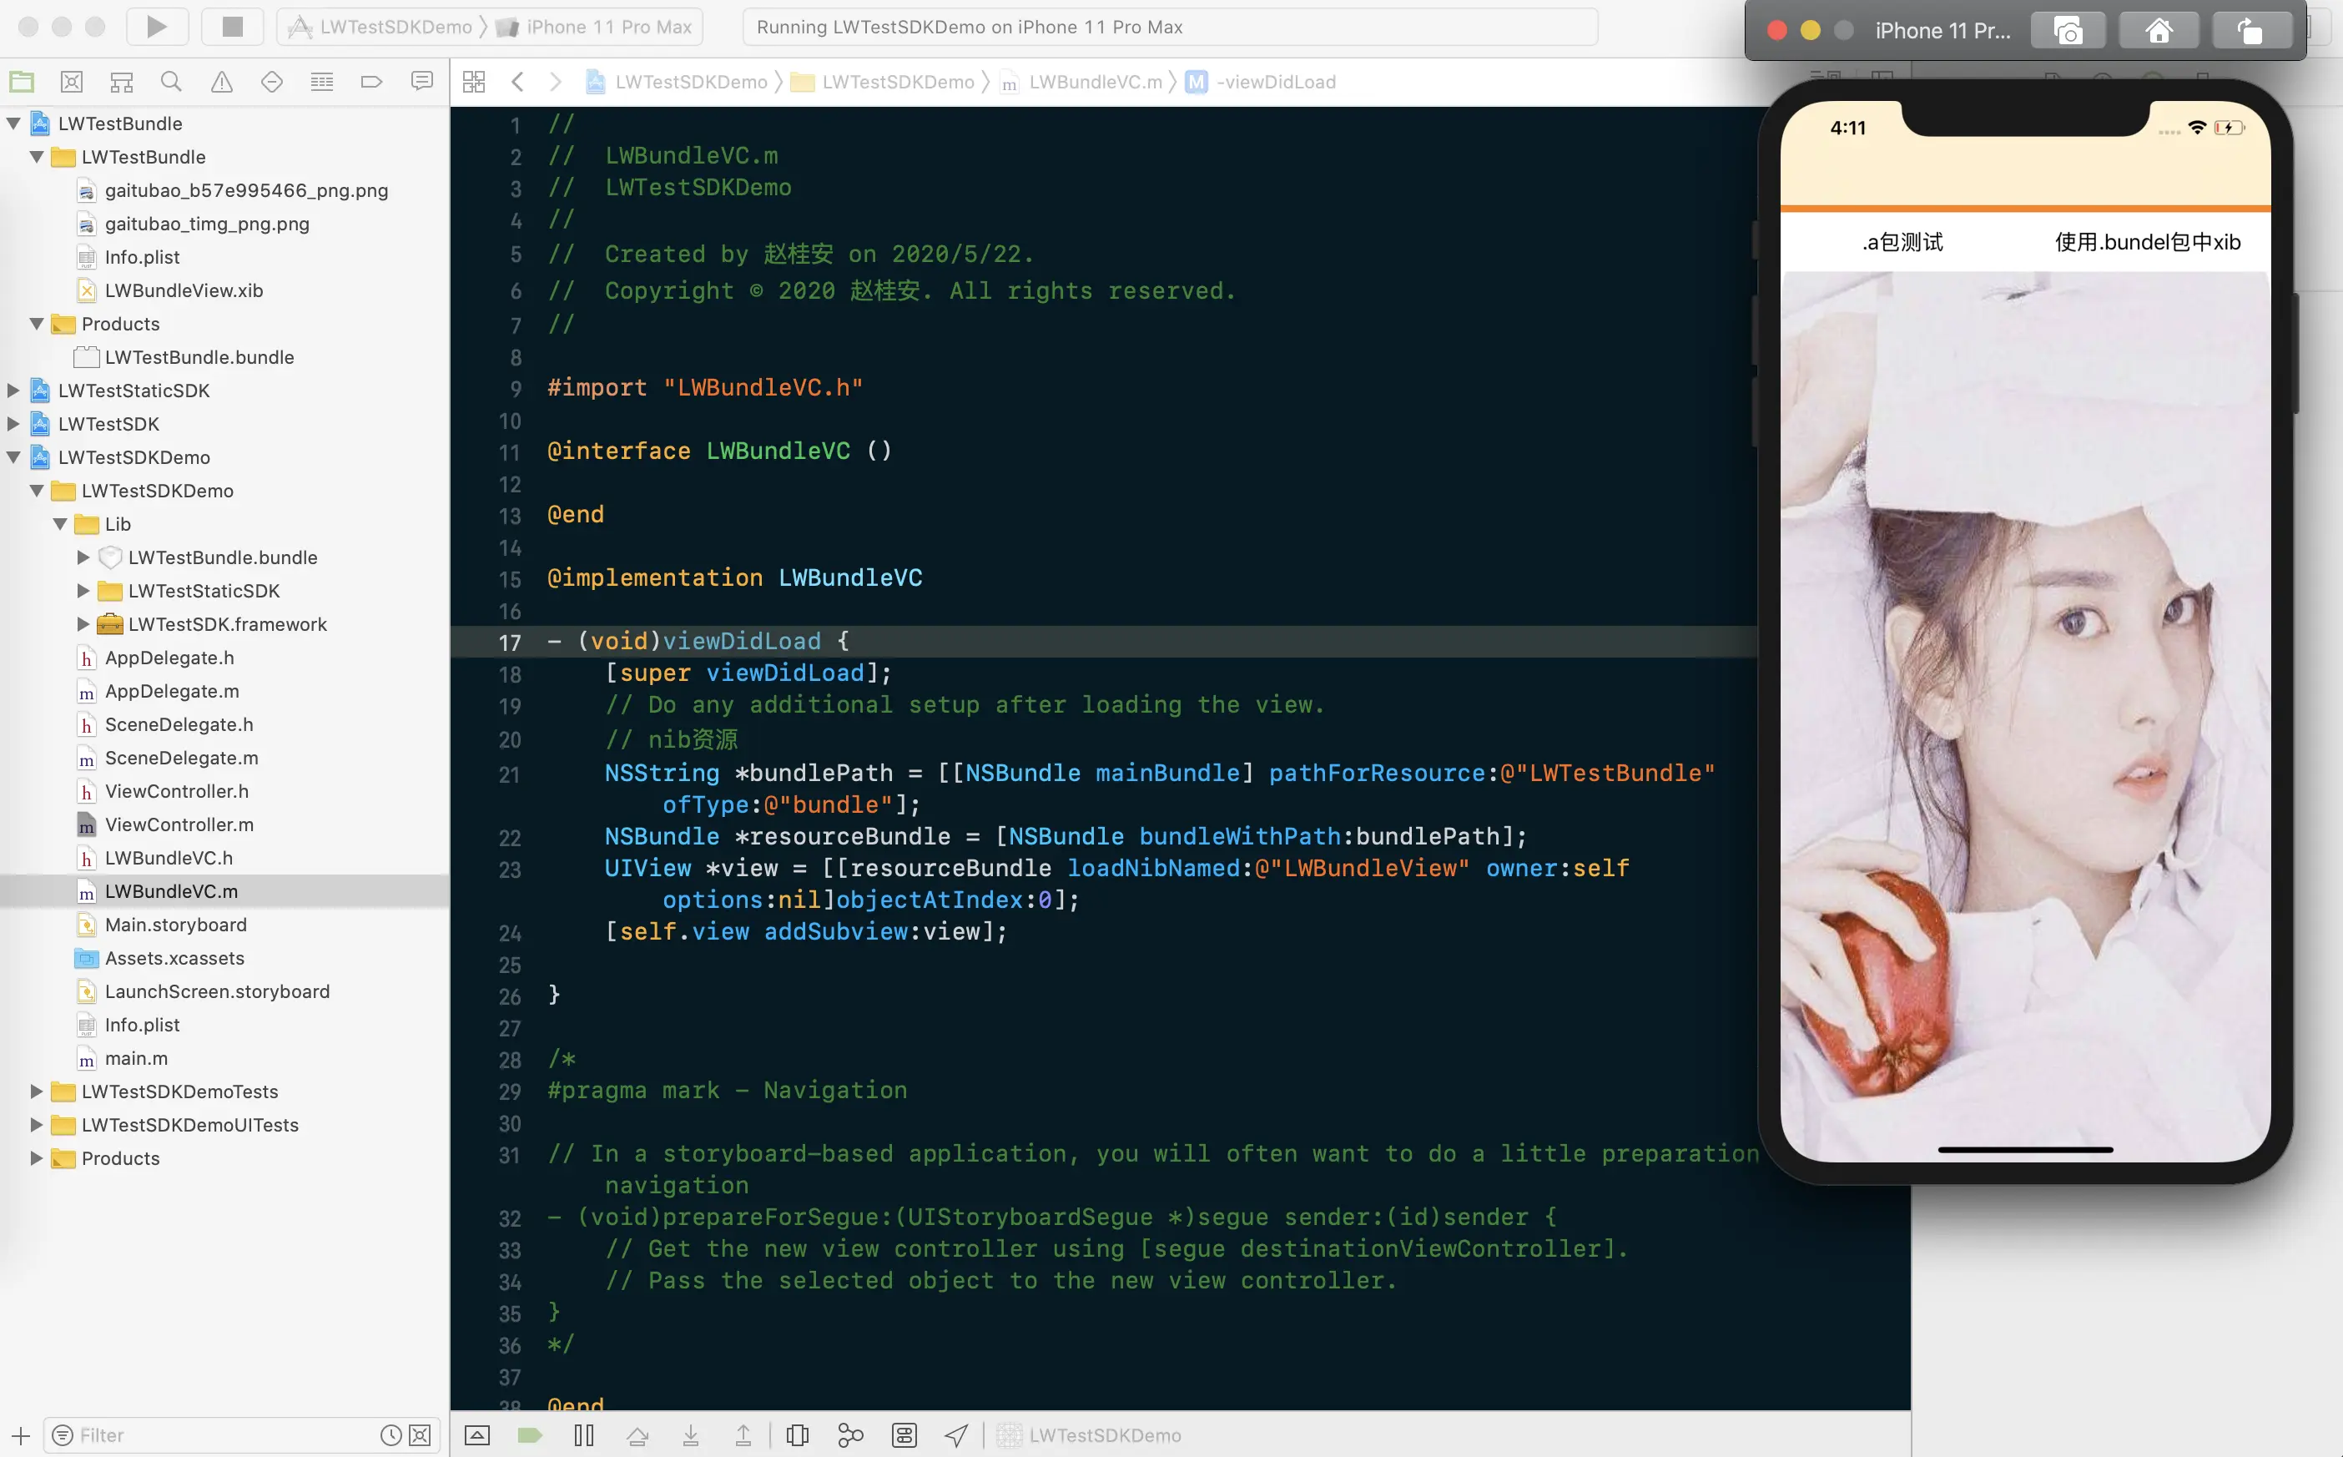The height and width of the screenshot is (1457, 2343).
Task: Expand the LWTestSDKDemoTests group
Action: click(36, 1091)
